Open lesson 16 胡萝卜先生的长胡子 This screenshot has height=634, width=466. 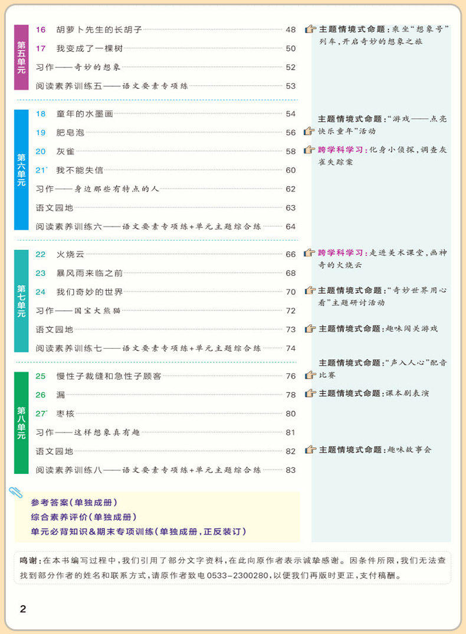166,30
